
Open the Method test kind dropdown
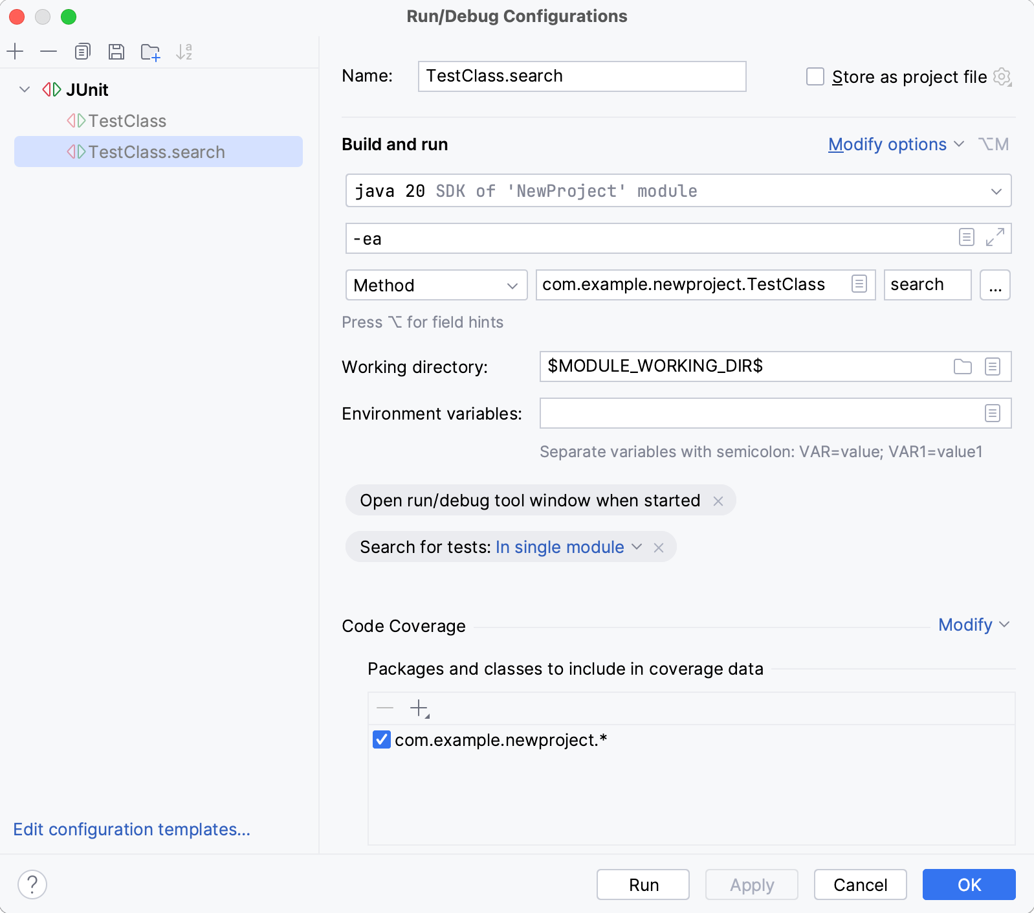(x=436, y=285)
